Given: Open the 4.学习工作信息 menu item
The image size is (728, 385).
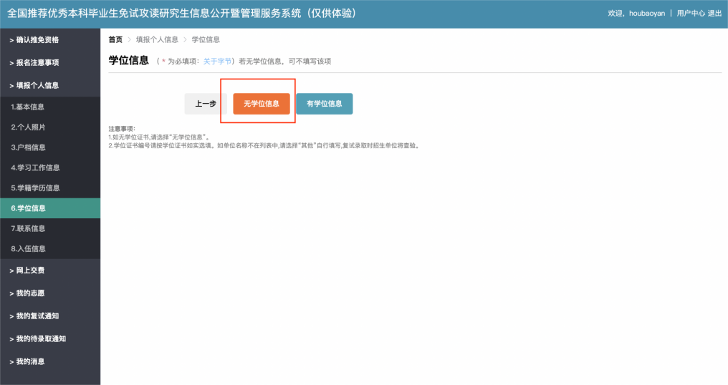Looking at the screenshot, I should coord(49,168).
